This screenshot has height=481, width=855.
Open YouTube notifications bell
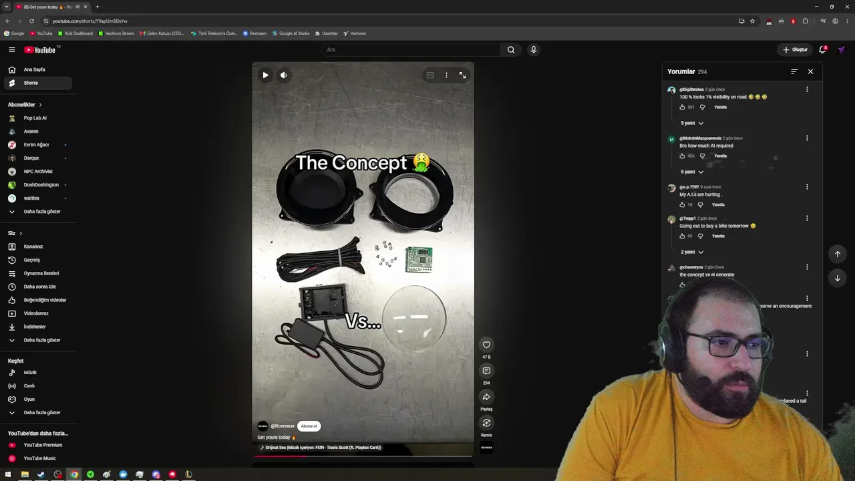822,49
